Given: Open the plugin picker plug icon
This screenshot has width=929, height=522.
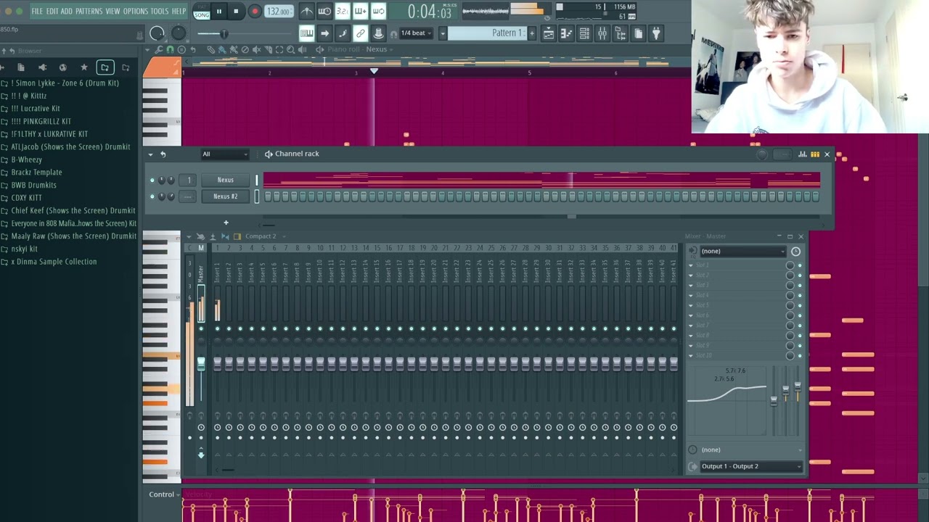Looking at the screenshot, I should click(655, 33).
